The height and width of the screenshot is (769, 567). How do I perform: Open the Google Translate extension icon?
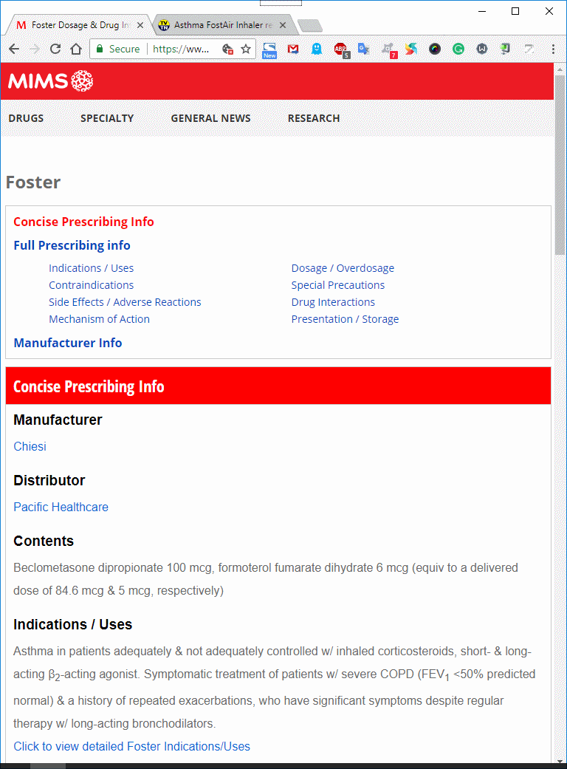pos(364,49)
